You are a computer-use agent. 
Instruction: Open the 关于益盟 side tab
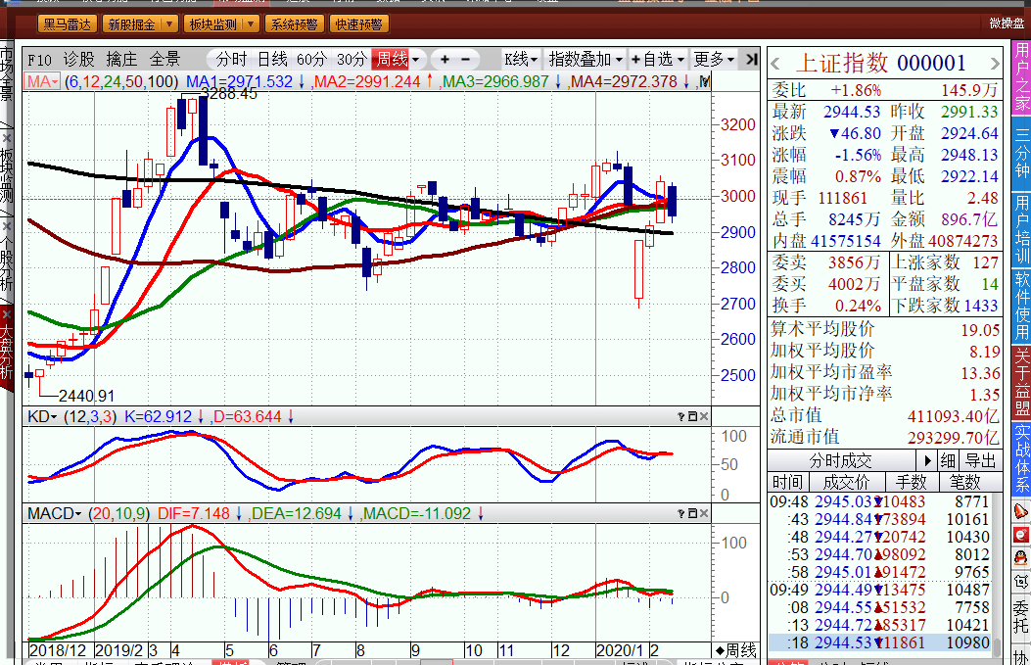tap(1022, 382)
